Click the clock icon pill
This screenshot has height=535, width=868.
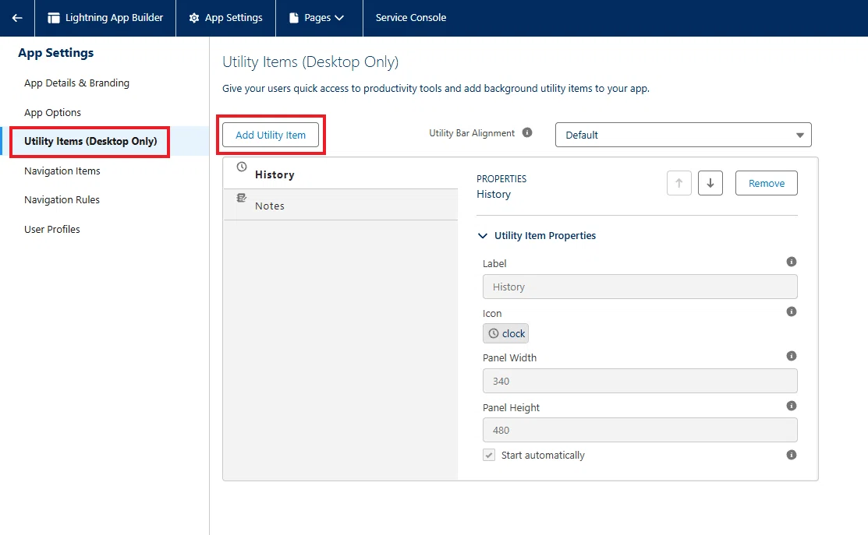pos(506,333)
